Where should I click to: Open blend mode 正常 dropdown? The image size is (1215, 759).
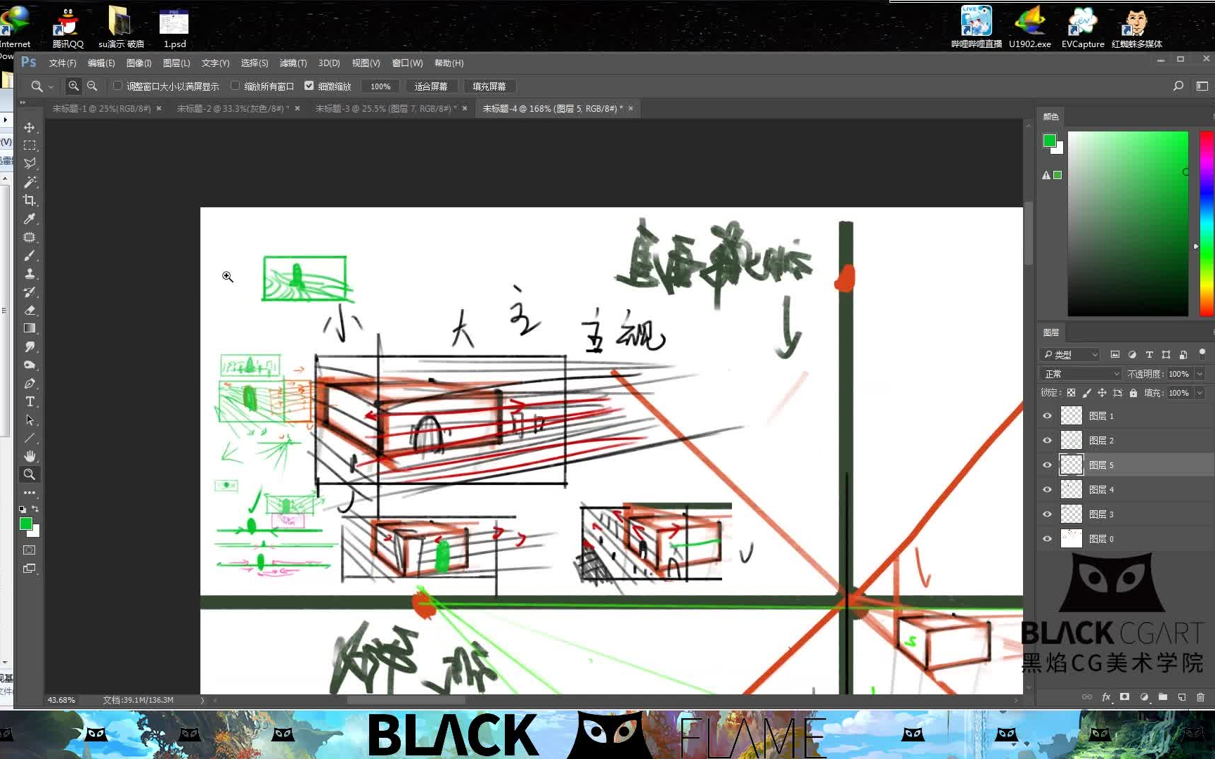(x=1081, y=374)
